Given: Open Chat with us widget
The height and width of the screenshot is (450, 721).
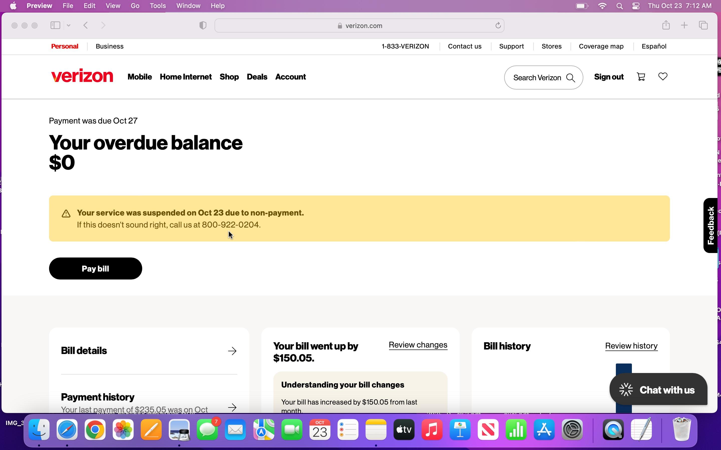Looking at the screenshot, I should (x=658, y=389).
